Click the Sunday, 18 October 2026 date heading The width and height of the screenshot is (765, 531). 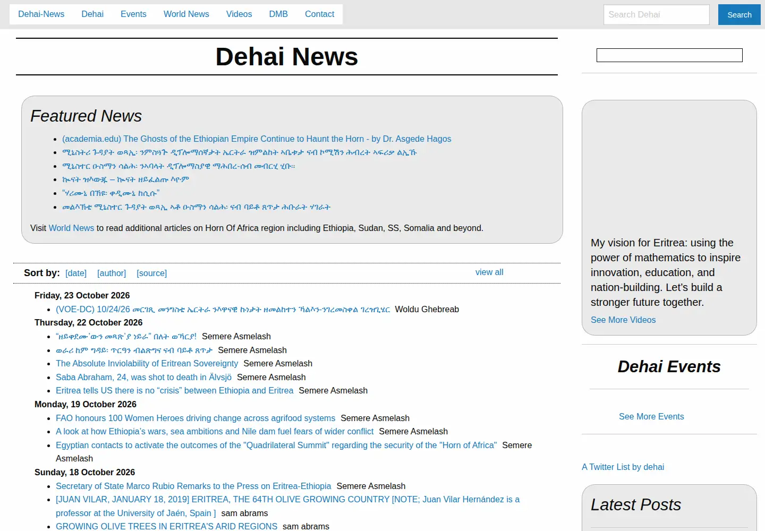(84, 473)
